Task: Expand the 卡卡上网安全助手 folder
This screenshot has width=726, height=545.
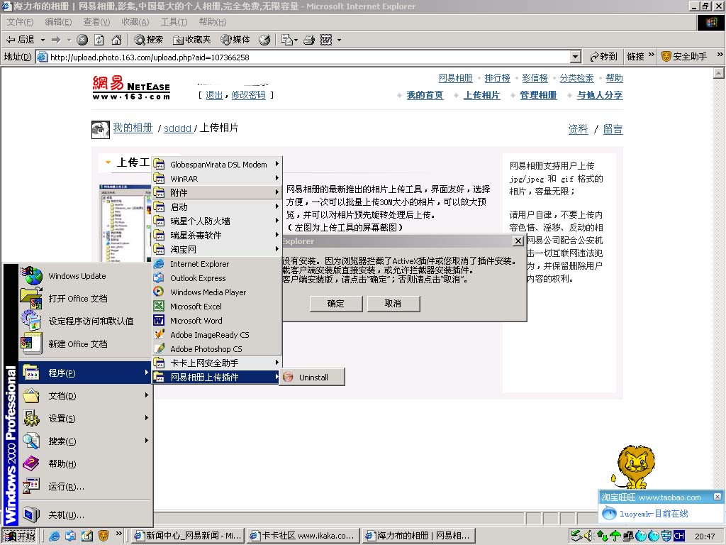Action: (x=217, y=363)
